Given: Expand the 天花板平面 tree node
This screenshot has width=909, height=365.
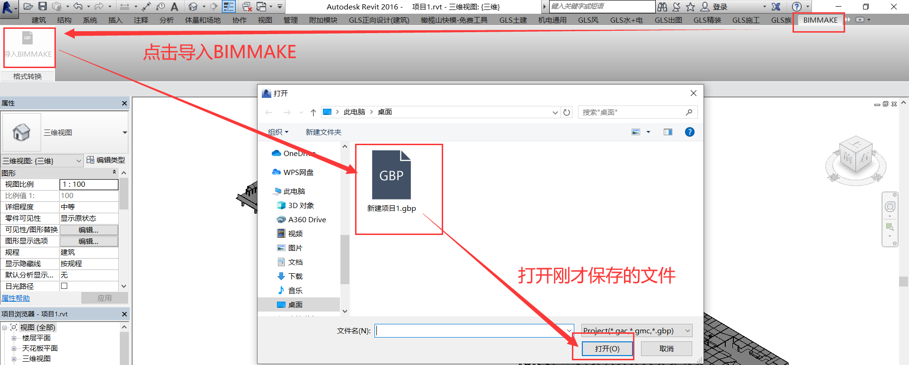Looking at the screenshot, I should 14,348.
